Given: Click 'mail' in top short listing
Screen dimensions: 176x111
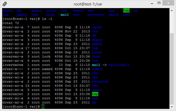Looking at the screenshot, I should (65, 15).
